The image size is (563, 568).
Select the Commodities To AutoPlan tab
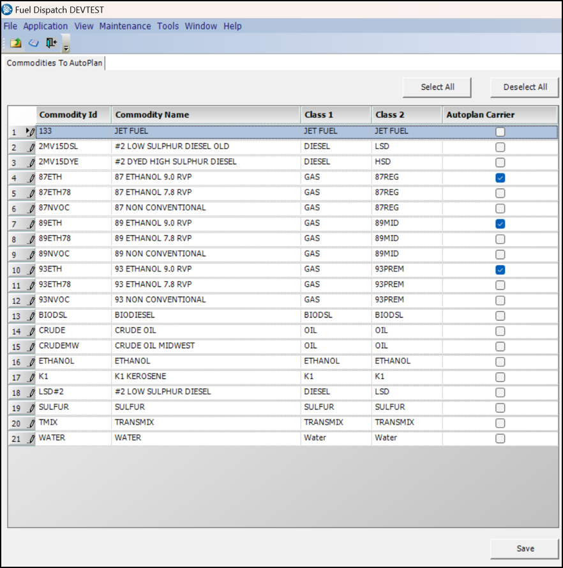54,63
